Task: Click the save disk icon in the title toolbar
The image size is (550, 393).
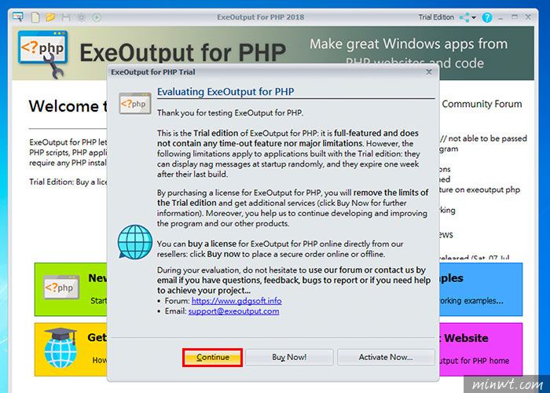Action: (65, 17)
